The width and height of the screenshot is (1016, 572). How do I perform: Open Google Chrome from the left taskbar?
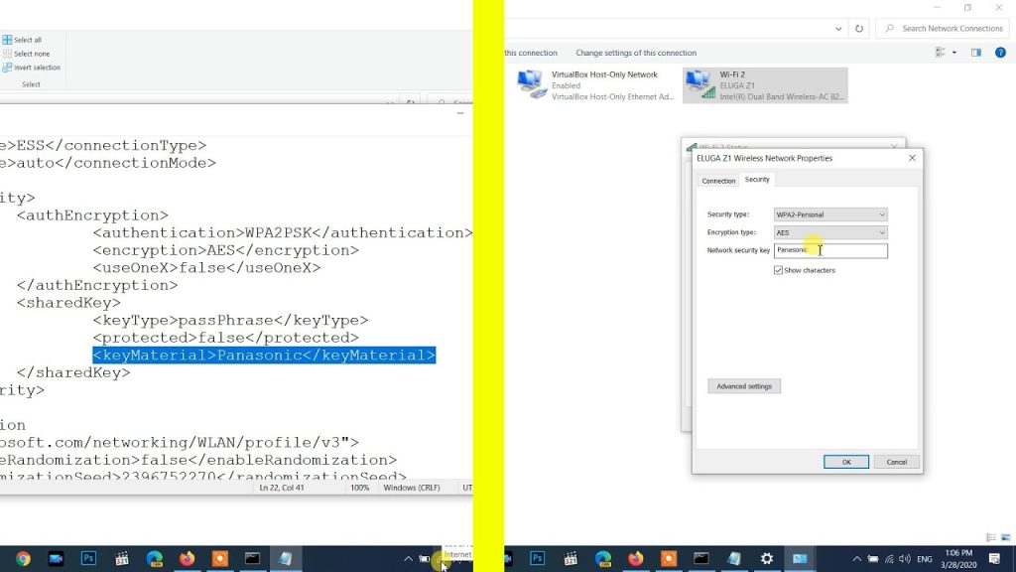[x=23, y=558]
